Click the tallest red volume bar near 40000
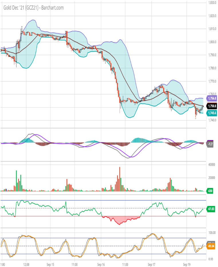The image size is (218, 267). (x=120, y=179)
